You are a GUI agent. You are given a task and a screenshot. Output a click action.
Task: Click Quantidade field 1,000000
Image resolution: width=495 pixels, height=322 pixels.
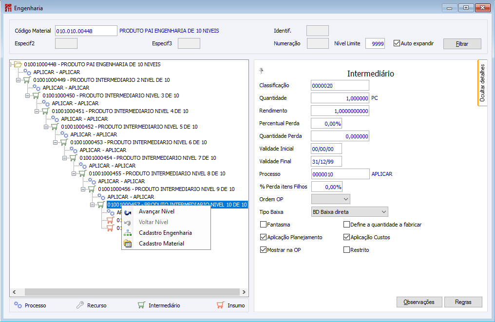click(x=340, y=98)
